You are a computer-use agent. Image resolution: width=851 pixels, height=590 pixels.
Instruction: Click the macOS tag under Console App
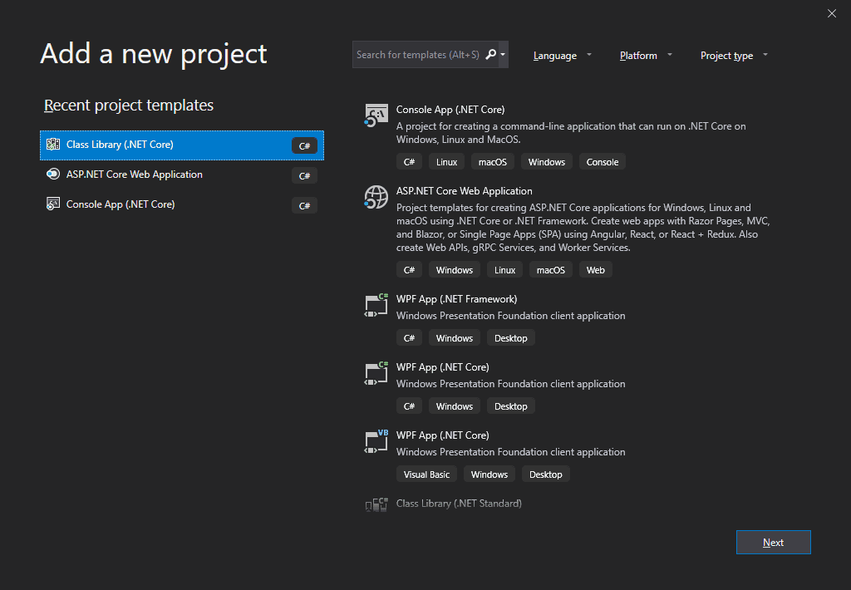pos(492,162)
